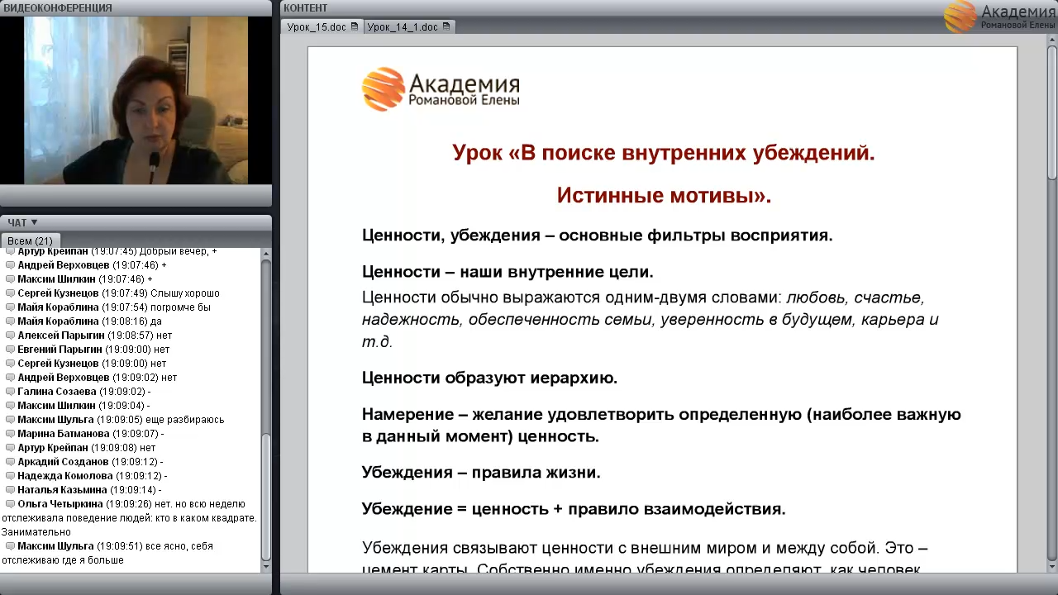The height and width of the screenshot is (595, 1058).
Task: Click the presenter webcam video
Action: pos(136,100)
